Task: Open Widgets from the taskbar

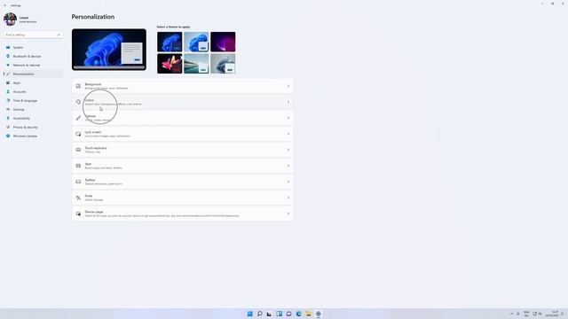Action: [279, 314]
